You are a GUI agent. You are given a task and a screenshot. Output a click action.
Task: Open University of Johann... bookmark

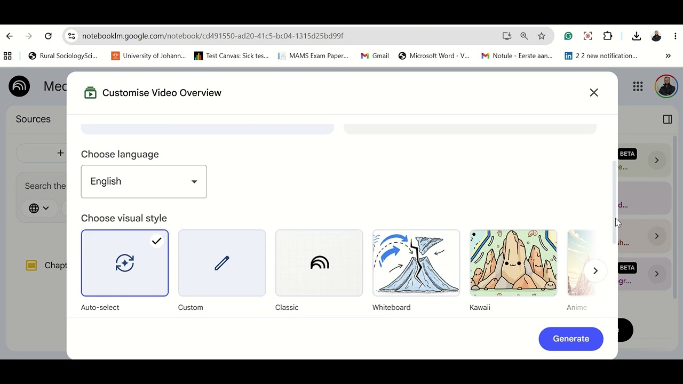pos(148,55)
